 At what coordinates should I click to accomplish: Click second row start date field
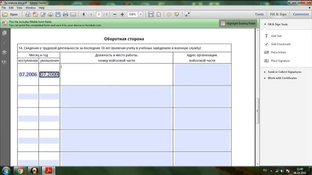[x=28, y=96]
